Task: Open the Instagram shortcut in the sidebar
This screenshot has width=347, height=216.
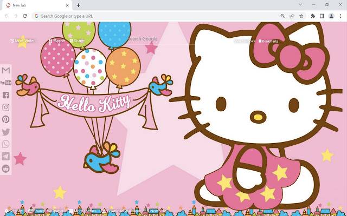Action: click(x=6, y=107)
